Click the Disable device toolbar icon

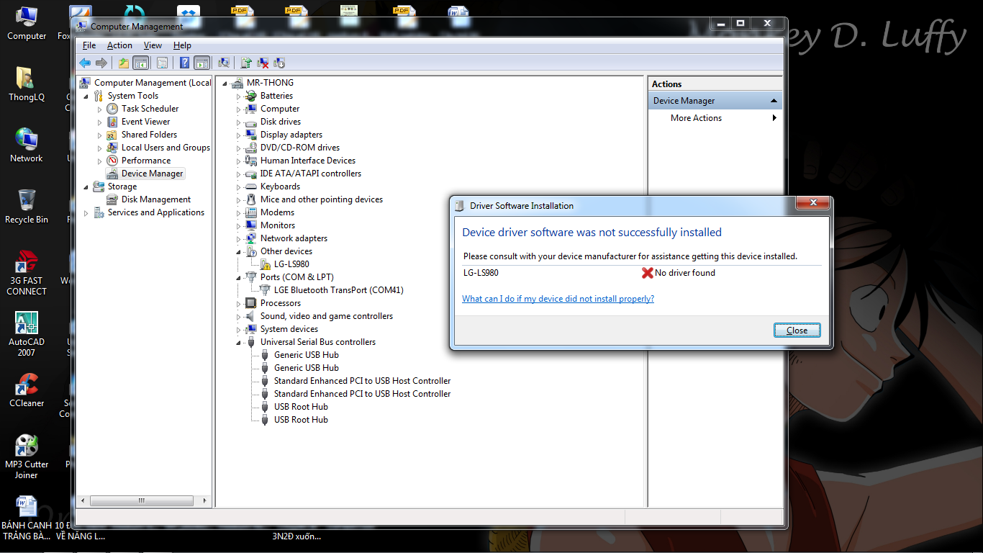coord(279,63)
